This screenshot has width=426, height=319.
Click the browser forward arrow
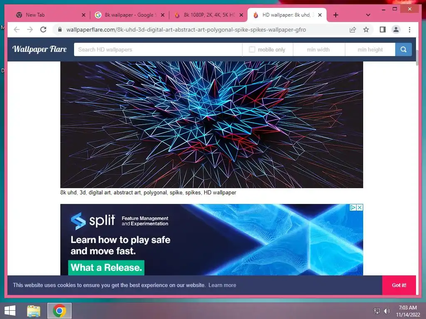tap(30, 29)
